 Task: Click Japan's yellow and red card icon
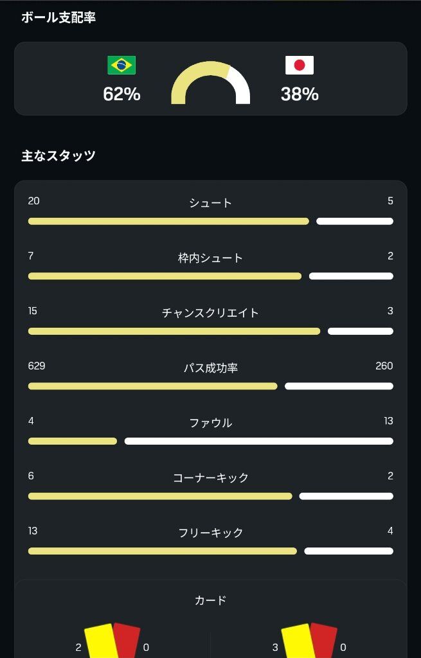coord(309,641)
